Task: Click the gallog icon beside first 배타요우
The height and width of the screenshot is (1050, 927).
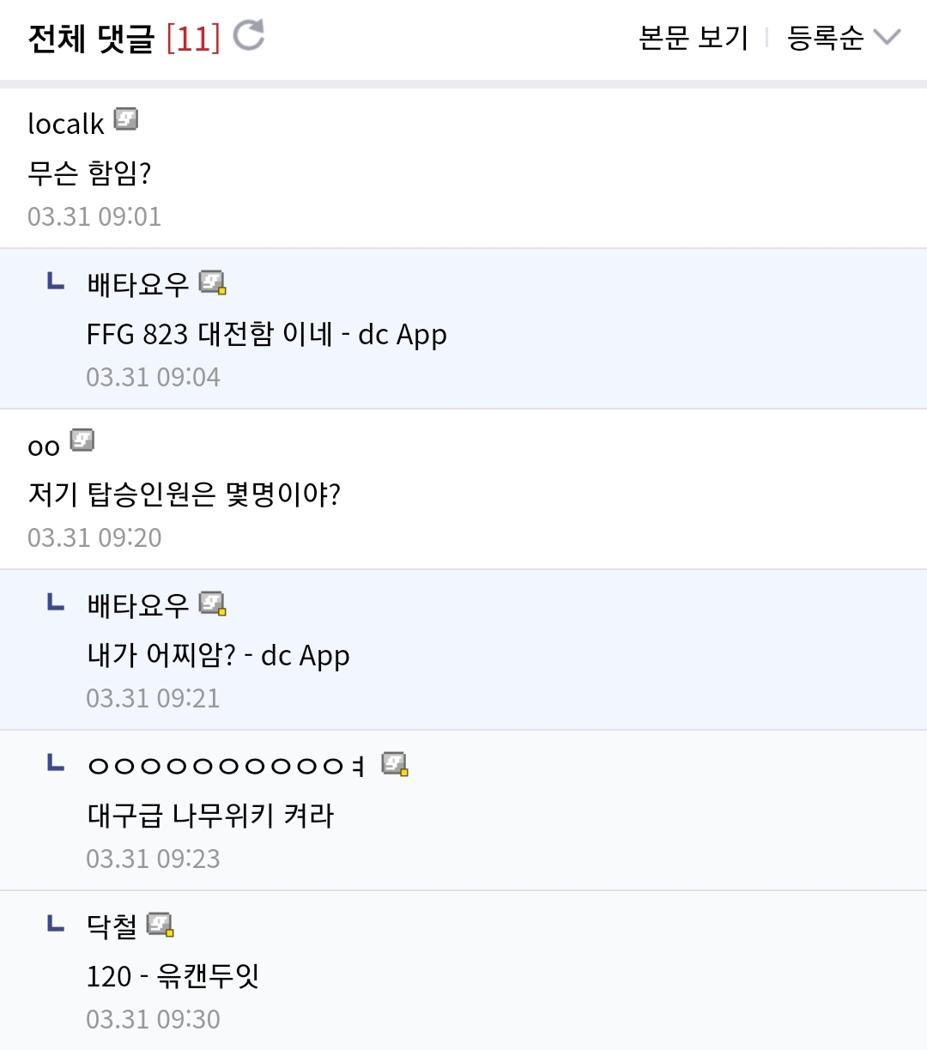Action: point(212,282)
